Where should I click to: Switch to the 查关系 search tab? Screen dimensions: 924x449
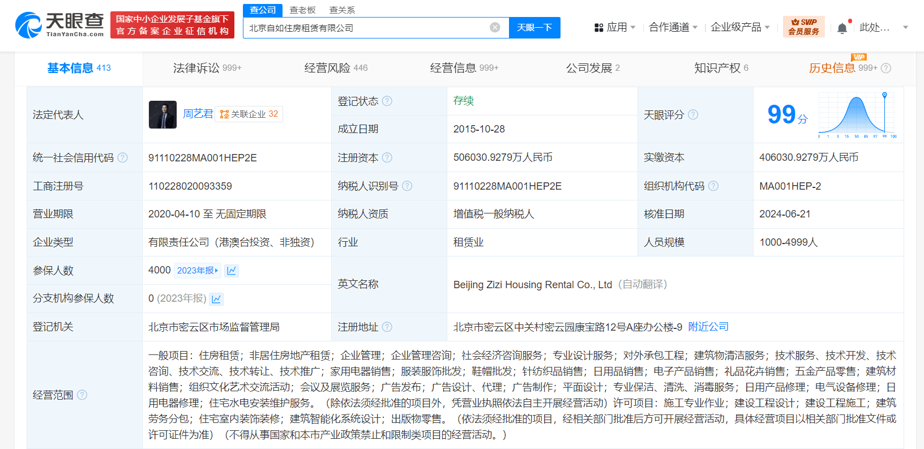(342, 10)
